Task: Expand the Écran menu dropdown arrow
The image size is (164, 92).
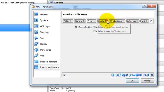Action: (x=95, y=21)
